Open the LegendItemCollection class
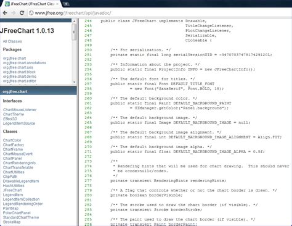This screenshot has height=226, width=292. [x=21, y=199]
